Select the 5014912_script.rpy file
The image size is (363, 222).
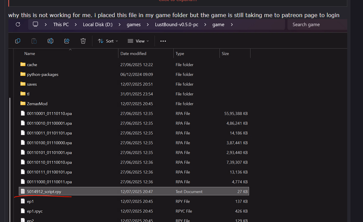click(x=44, y=191)
